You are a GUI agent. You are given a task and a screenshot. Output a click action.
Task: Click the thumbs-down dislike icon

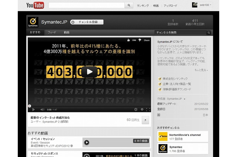(140, 40)
